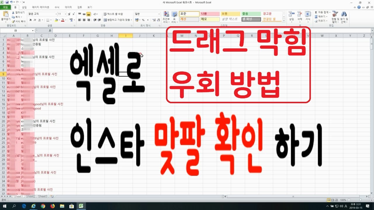Open Find & Select (찾기 및 선택)
This screenshot has width=374, height=210.
tap(344, 17)
